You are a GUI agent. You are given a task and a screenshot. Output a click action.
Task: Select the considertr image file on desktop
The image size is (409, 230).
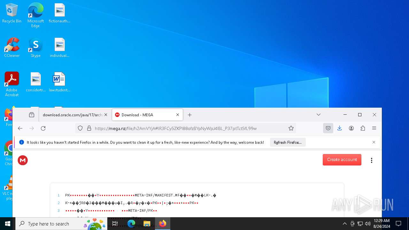[x=35, y=82]
